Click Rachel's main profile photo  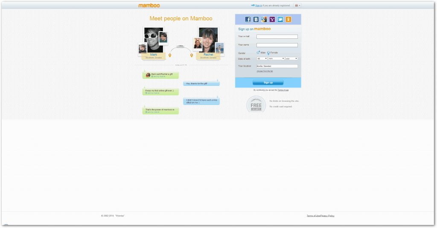pyautogui.click(x=209, y=40)
